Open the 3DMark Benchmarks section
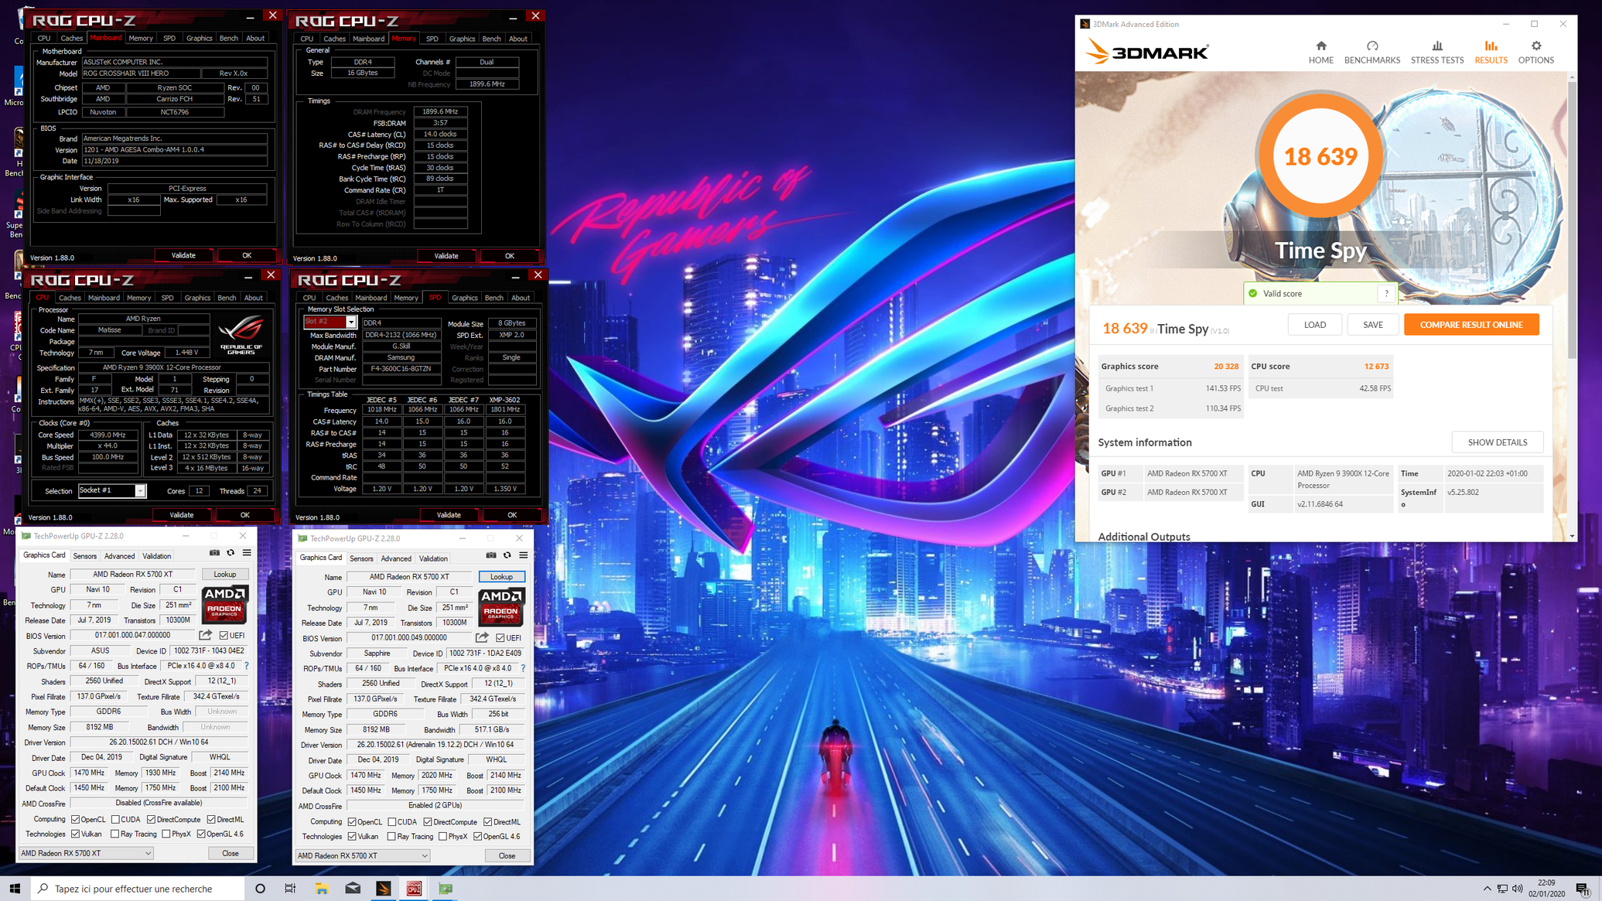The image size is (1602, 901). (1371, 53)
